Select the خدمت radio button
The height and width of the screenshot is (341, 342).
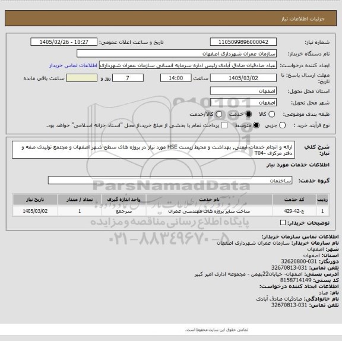click(x=248, y=114)
